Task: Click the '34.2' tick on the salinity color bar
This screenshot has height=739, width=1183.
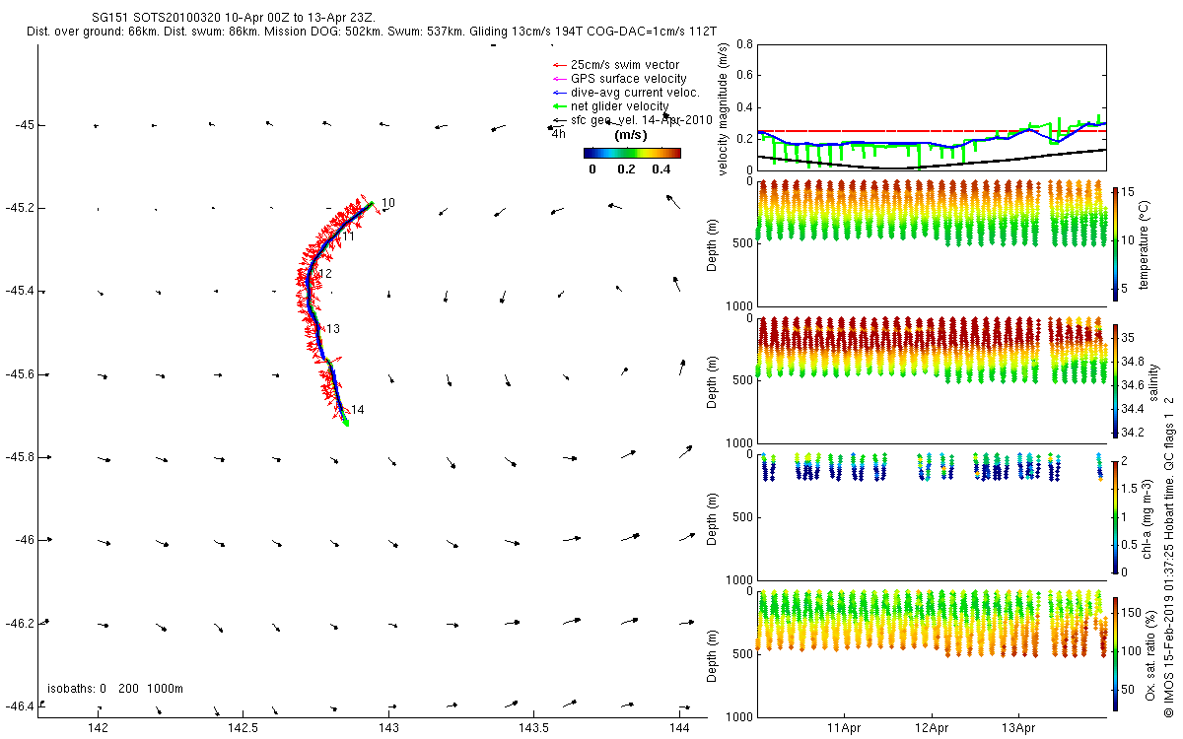Action: (1135, 433)
